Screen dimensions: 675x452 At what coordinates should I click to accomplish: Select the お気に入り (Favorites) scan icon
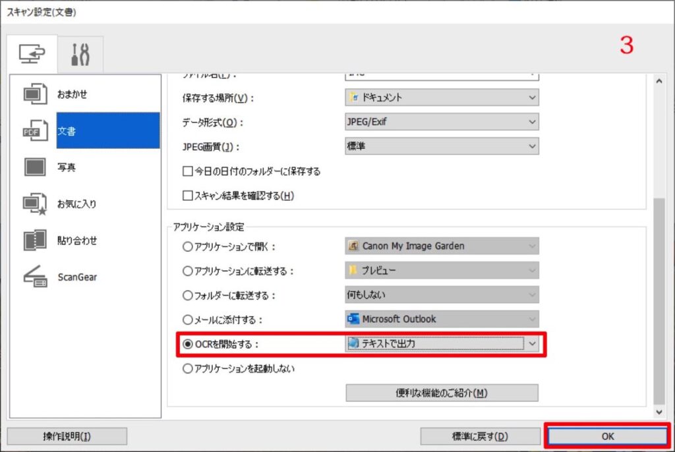pyautogui.click(x=36, y=204)
